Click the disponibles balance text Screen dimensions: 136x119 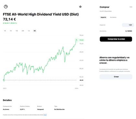[106, 11]
